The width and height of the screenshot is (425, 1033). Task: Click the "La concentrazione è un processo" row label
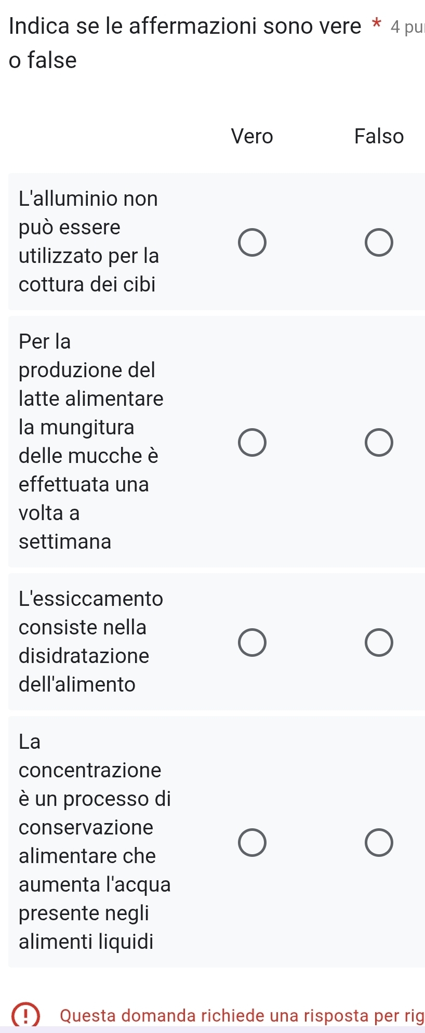point(95,842)
